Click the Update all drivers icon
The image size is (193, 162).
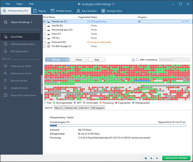click(5, 88)
